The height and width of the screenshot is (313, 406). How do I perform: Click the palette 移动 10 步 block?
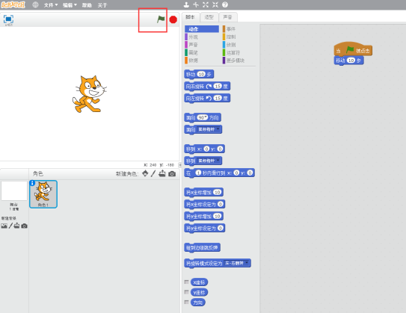(199, 75)
